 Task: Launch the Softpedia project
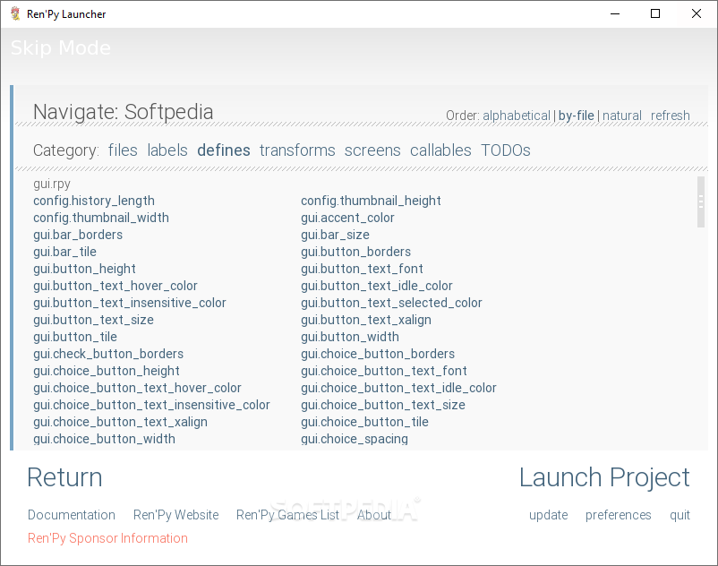pos(604,477)
